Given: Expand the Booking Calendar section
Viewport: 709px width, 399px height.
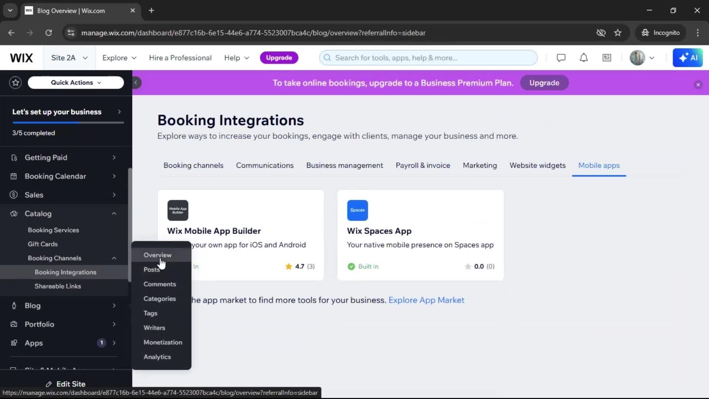Looking at the screenshot, I should tap(114, 177).
